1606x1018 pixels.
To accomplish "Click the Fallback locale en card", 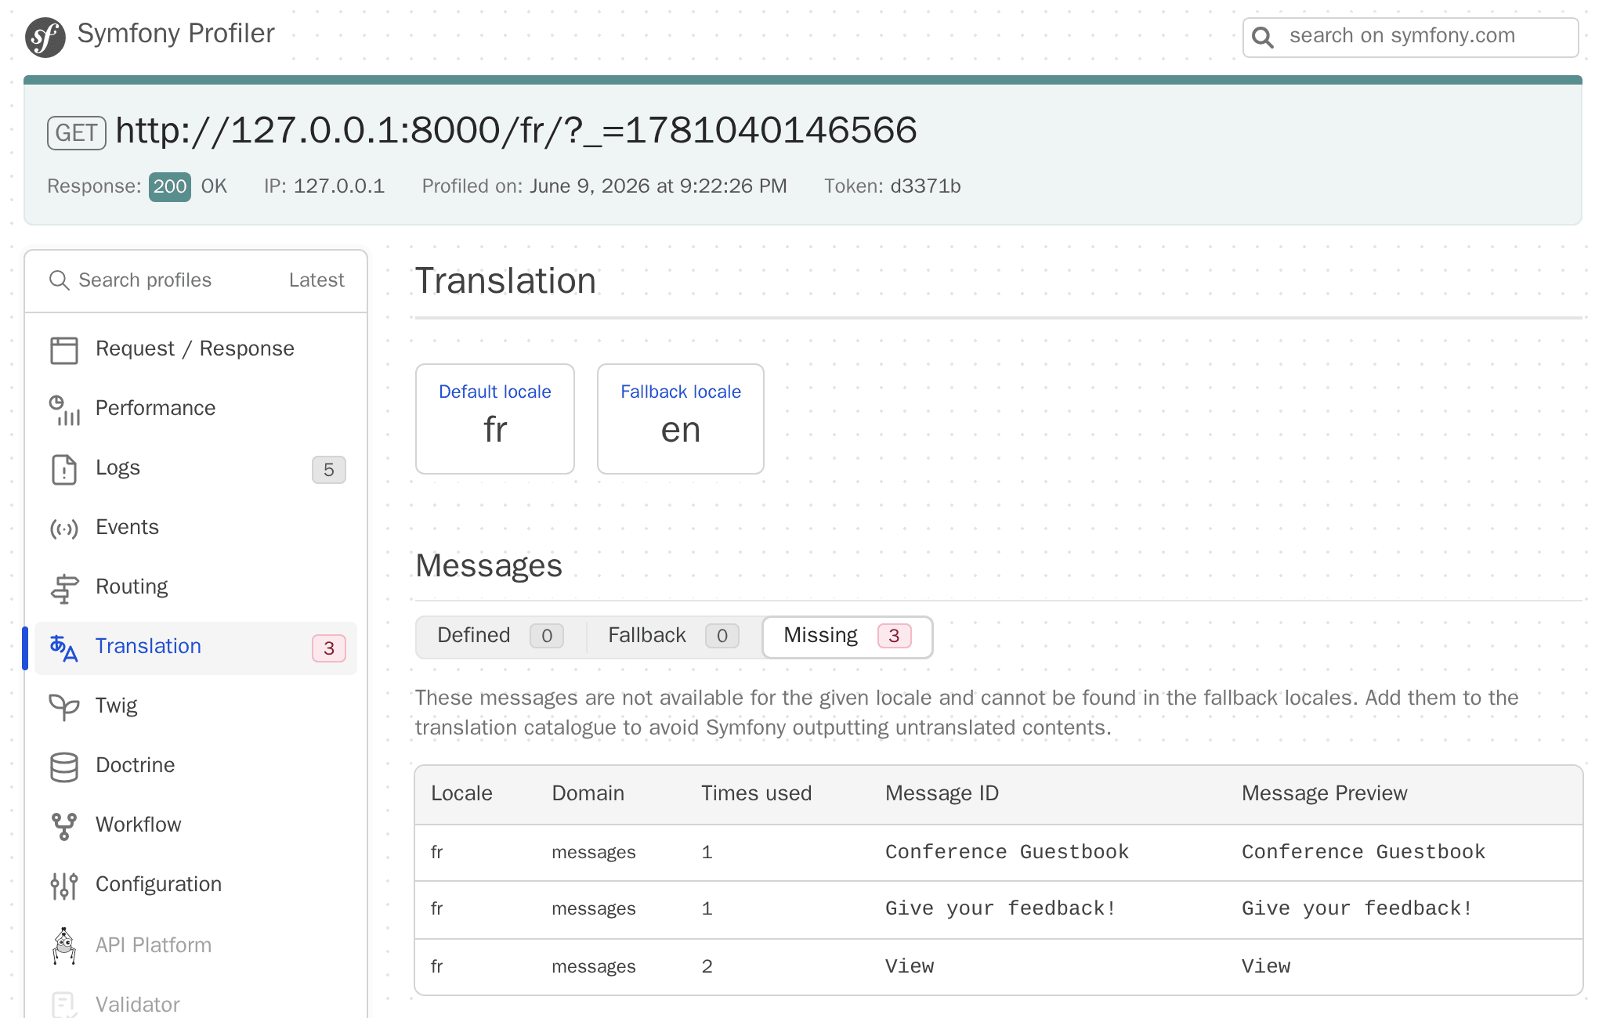I will 681,419.
